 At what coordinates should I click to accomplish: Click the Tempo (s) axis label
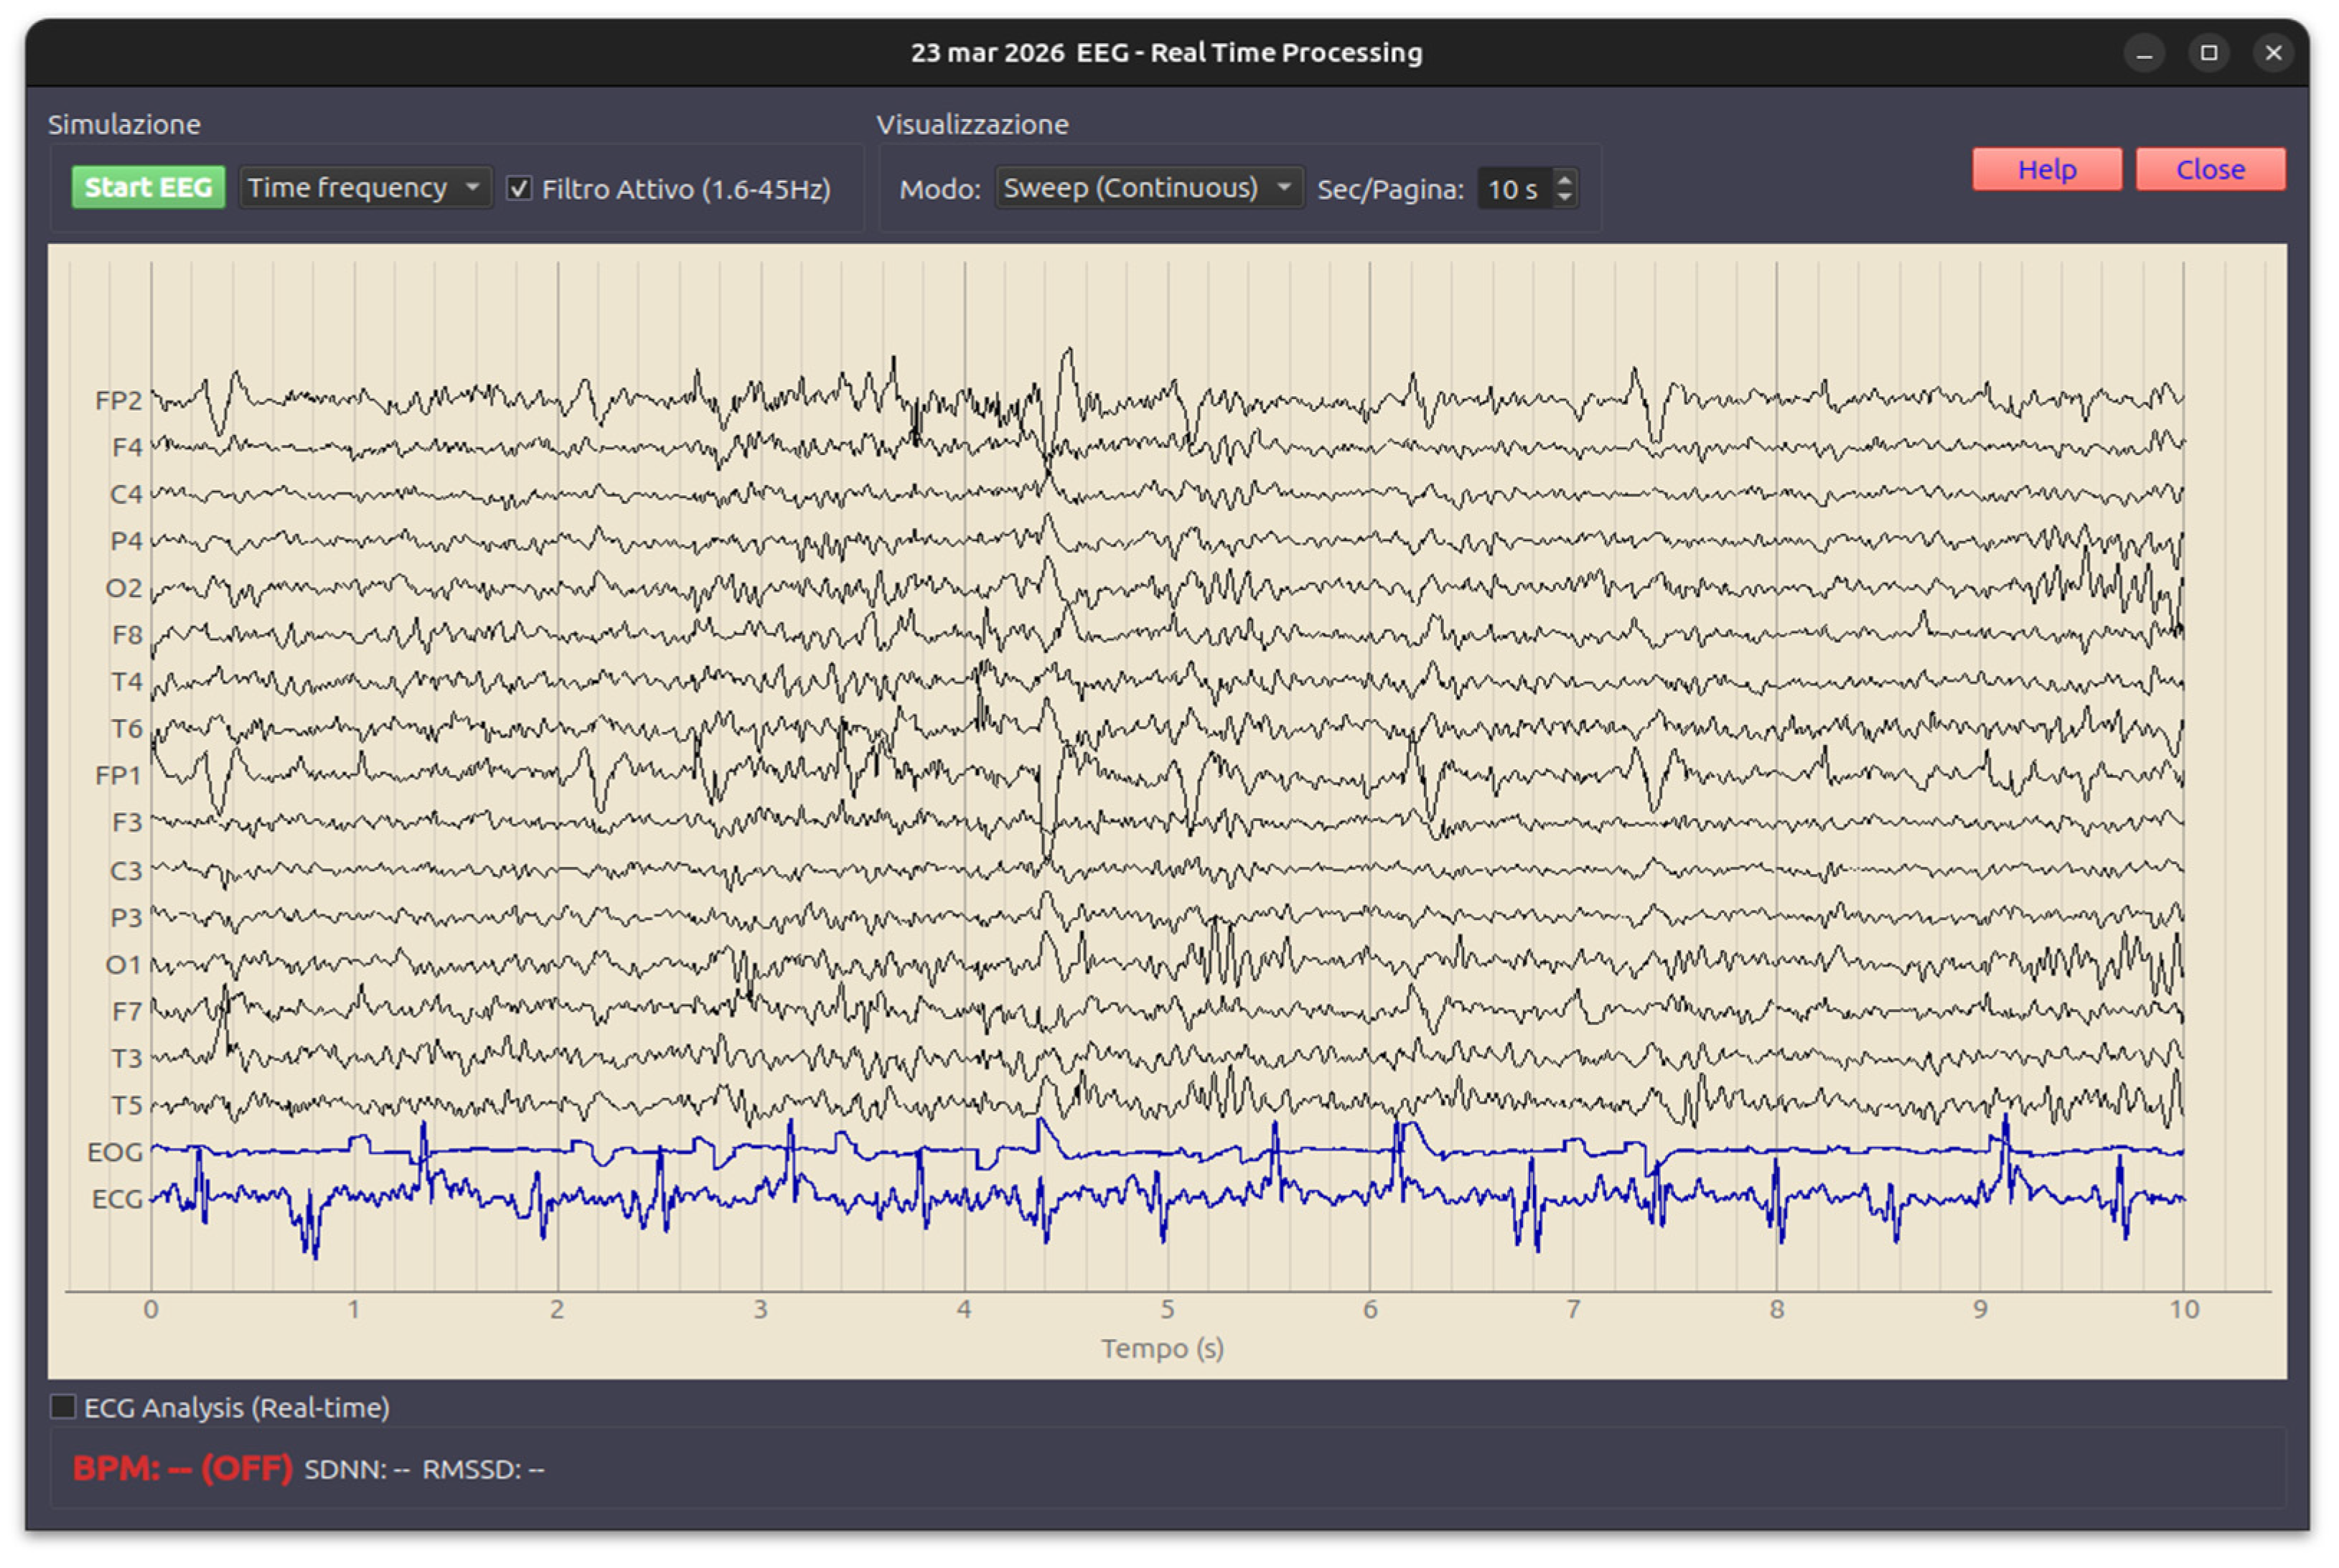pyautogui.click(x=1163, y=1349)
